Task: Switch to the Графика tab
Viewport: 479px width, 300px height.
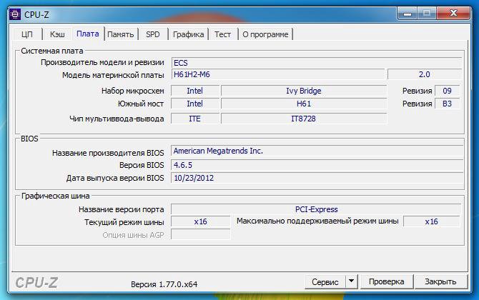Action: (188, 34)
